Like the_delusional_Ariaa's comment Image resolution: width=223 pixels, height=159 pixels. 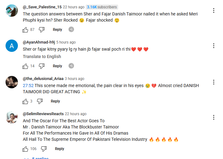coord(25,101)
